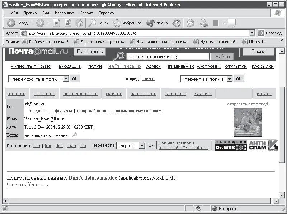Screen dimensions: 287x214
Task: Open Поиск magnifier in toolbar
Action: pos(92,23)
